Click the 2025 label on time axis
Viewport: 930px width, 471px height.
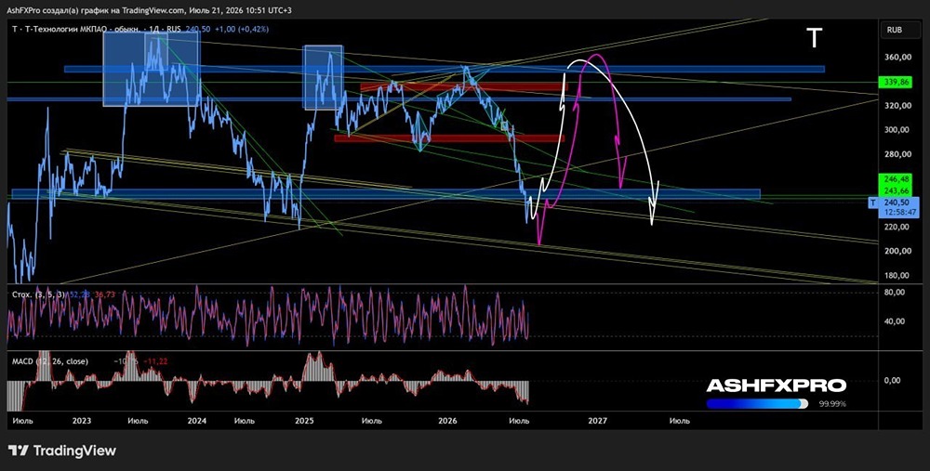point(304,421)
